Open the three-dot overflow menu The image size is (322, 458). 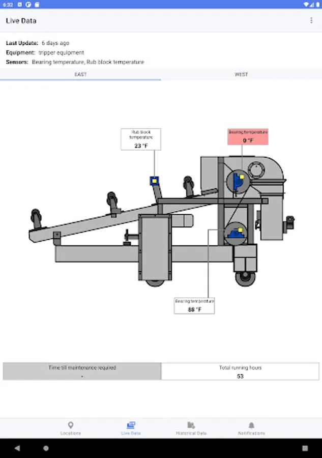pyautogui.click(x=311, y=20)
